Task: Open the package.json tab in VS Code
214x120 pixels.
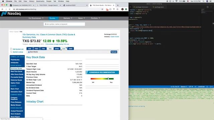Action: click(158, 7)
